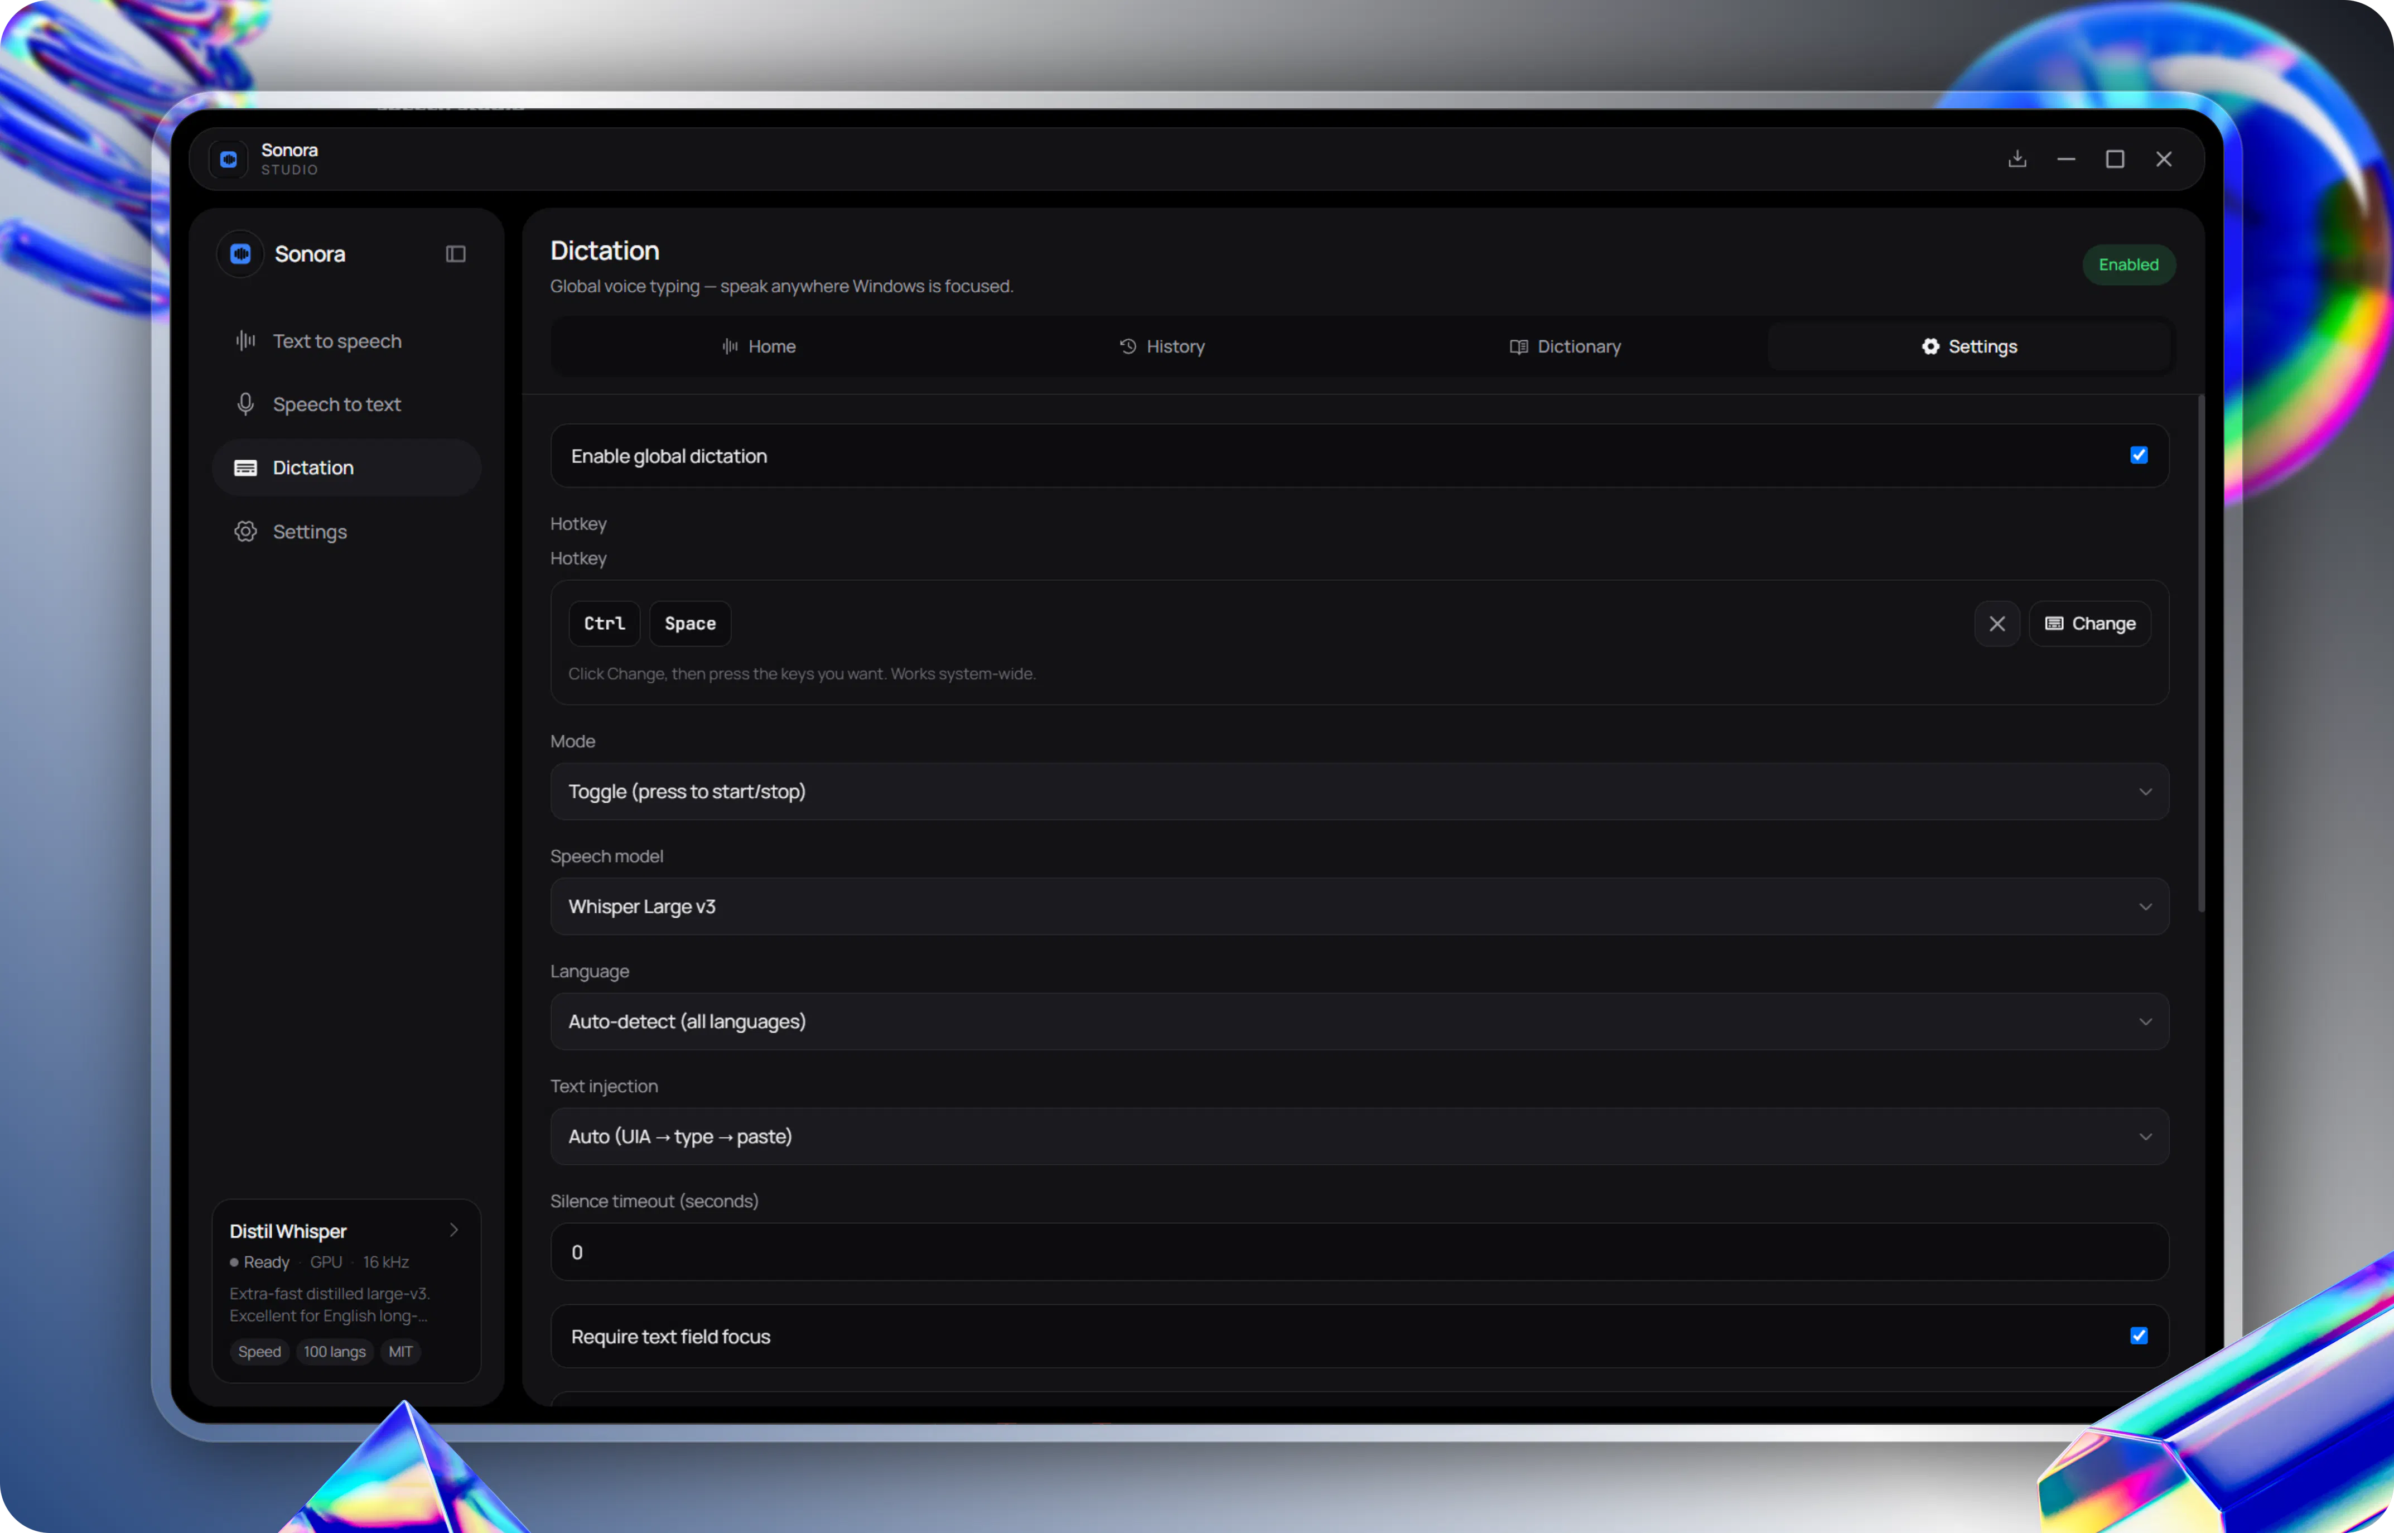Click the Sonora logo in sidebar

tap(240, 254)
